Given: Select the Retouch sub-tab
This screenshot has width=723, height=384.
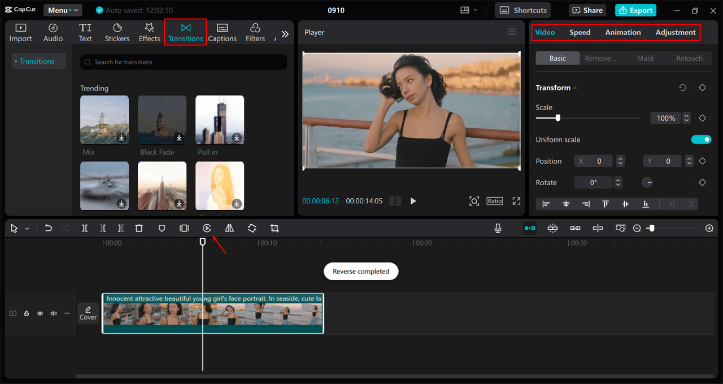Looking at the screenshot, I should [689, 58].
